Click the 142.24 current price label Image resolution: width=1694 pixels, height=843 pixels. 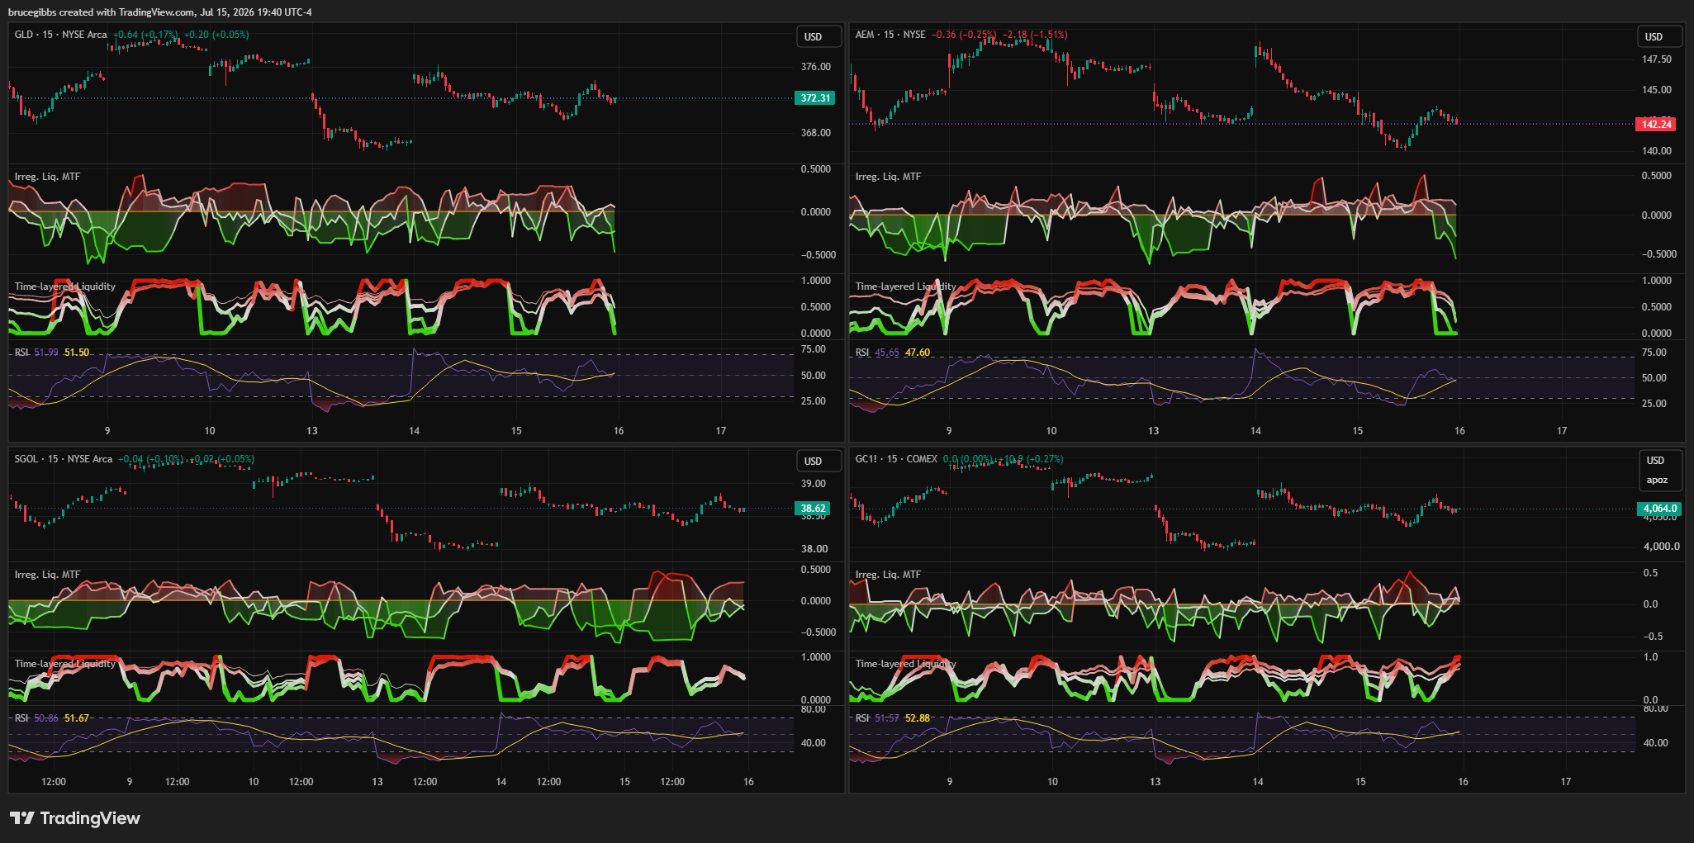1656,125
